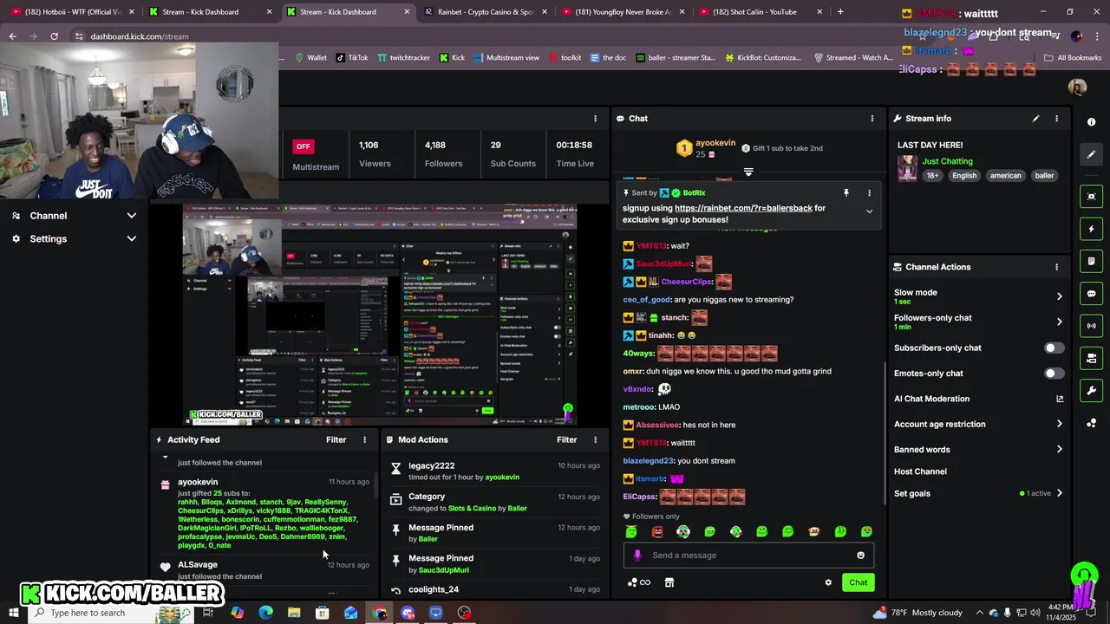Reload the page with the browser refresh icon

click(54, 36)
